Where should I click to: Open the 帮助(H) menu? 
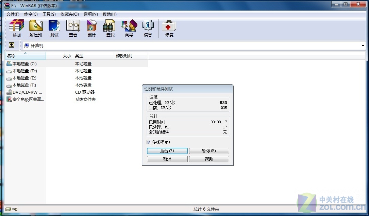(110, 14)
